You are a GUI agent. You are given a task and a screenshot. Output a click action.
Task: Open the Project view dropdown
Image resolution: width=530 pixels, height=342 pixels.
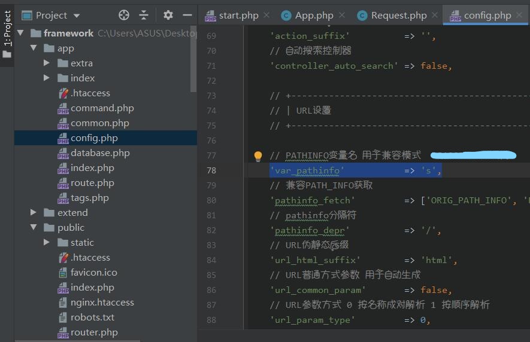coord(77,16)
